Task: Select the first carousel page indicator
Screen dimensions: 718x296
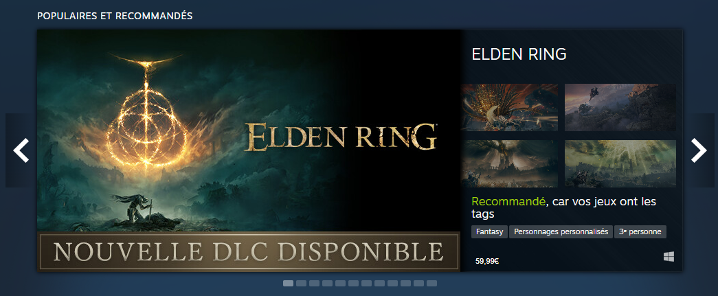Action: [288, 283]
